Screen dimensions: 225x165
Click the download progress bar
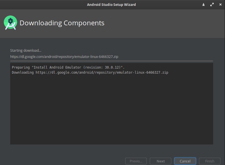coord(112,61)
